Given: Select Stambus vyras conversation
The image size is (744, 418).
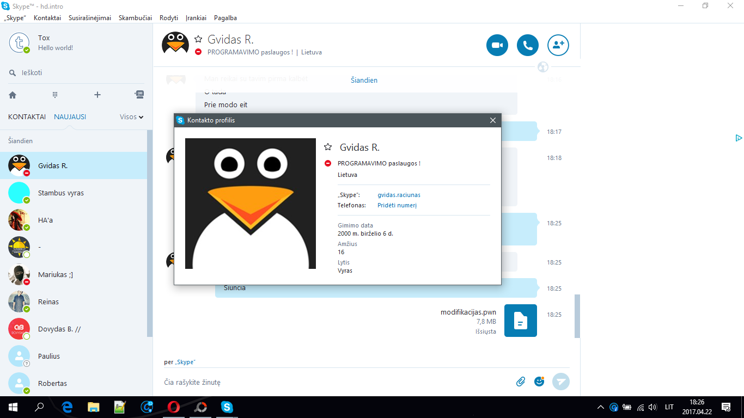Looking at the screenshot, I should [x=74, y=193].
